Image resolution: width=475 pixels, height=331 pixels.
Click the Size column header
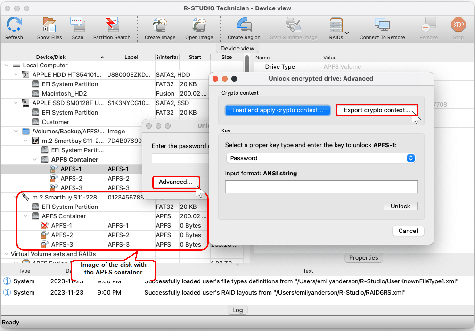click(227, 57)
